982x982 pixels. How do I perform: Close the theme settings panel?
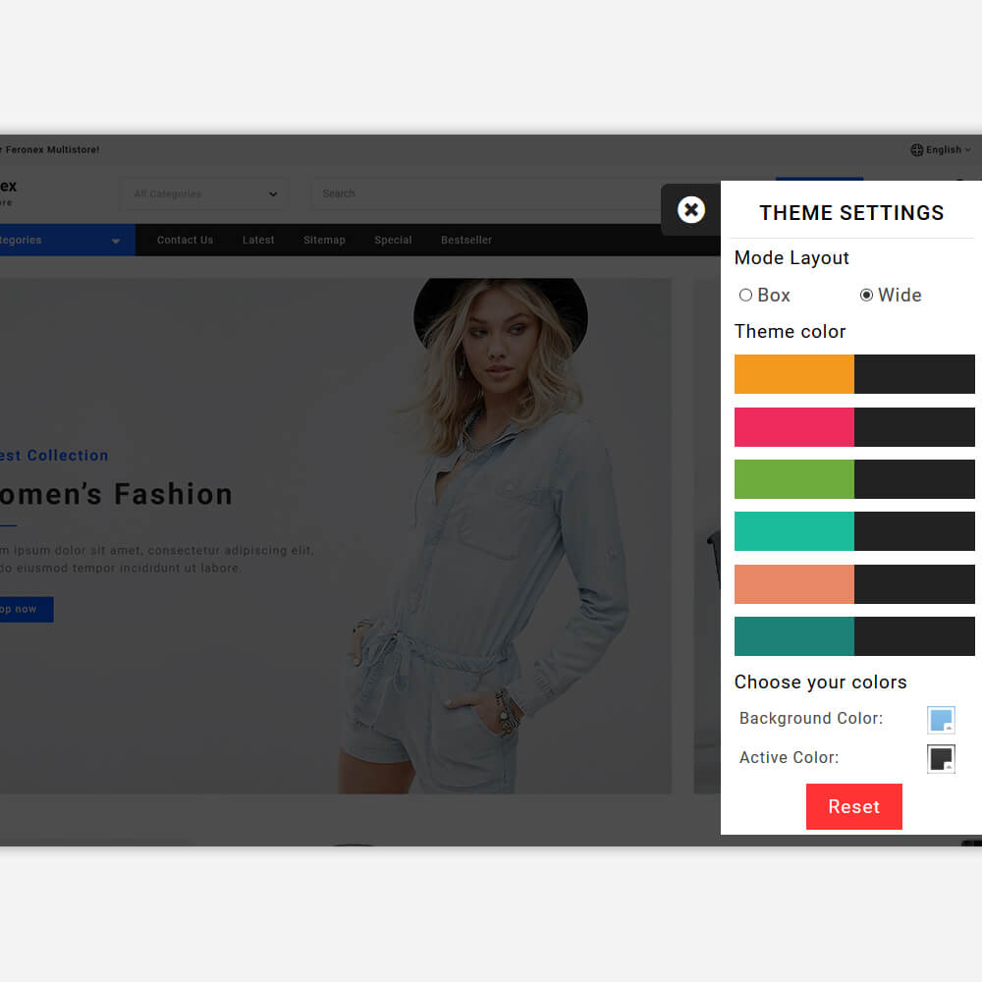click(691, 209)
